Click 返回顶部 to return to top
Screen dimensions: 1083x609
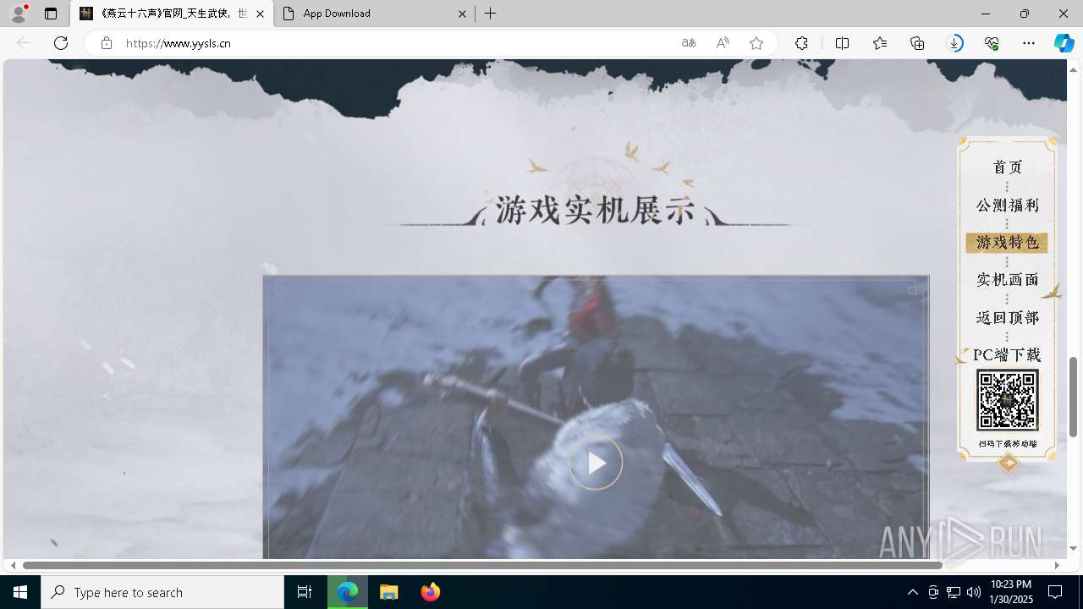1007,318
